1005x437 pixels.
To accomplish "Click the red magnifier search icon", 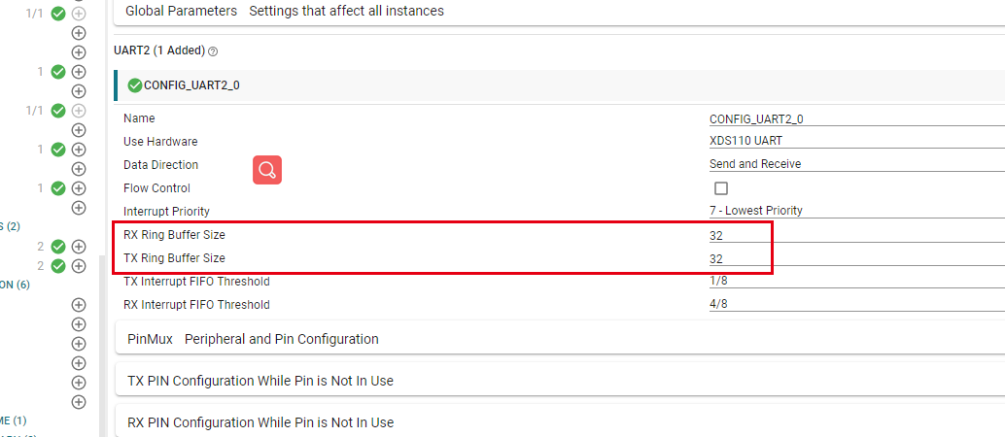I will [267, 169].
